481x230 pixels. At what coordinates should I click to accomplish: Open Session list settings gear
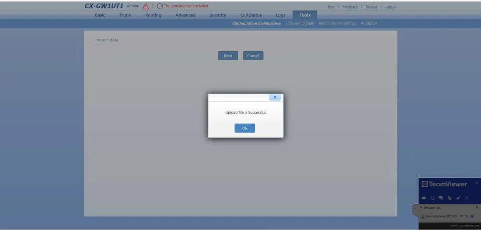[477, 208]
